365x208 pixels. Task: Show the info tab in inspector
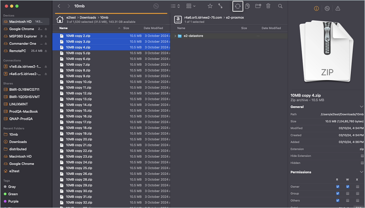click(x=316, y=8)
